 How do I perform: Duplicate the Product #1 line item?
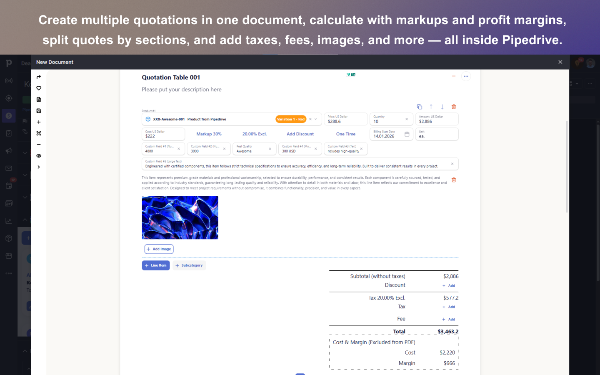point(420,107)
